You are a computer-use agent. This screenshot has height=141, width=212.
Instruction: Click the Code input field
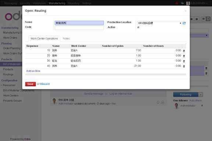79,28
